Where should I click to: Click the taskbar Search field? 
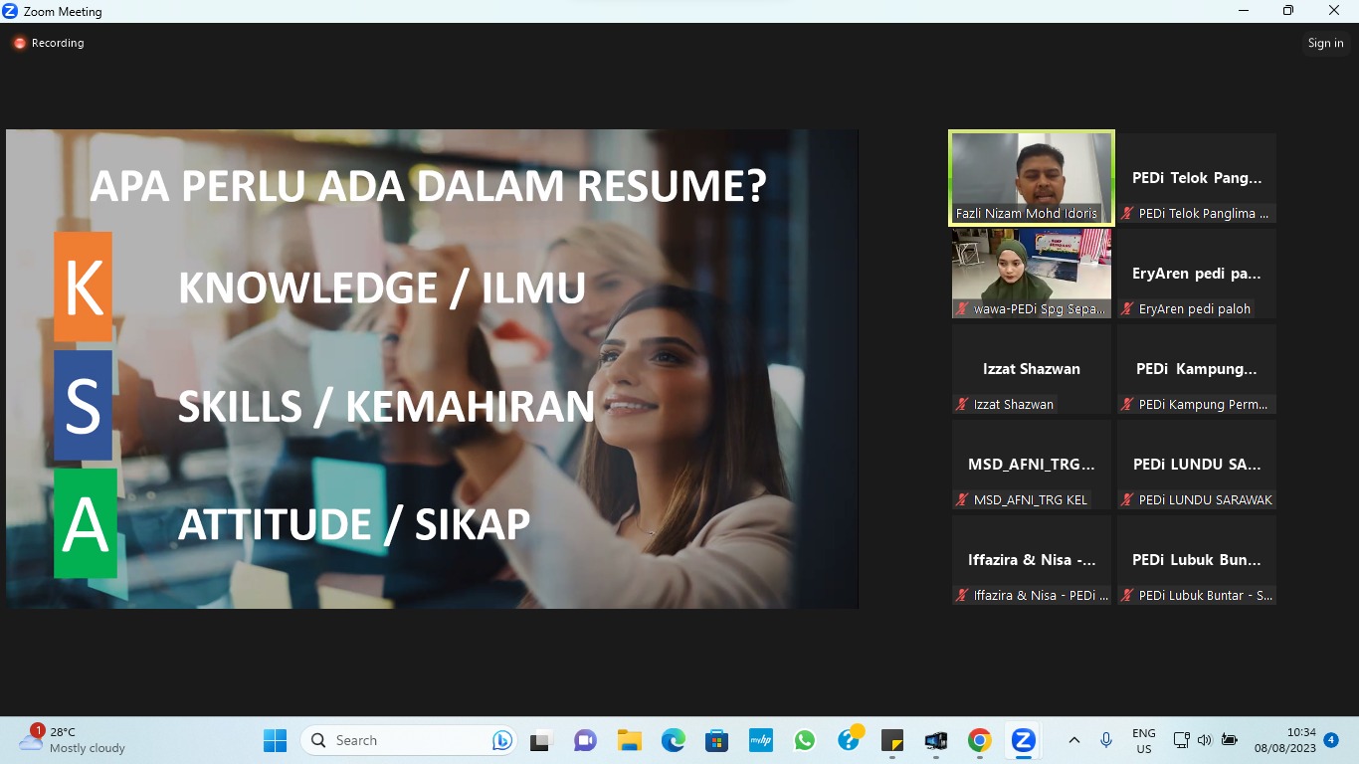click(x=409, y=740)
